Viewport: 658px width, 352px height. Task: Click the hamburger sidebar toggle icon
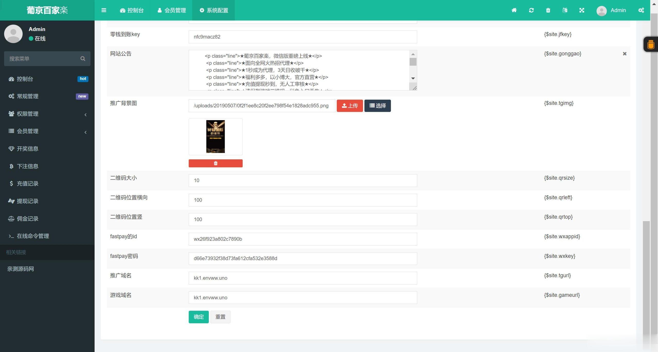[x=104, y=10]
